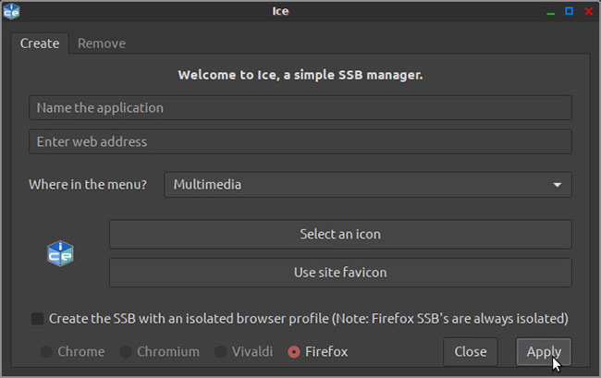The height and width of the screenshot is (378, 601).
Task: Click the Use site favicon button
Action: coord(339,273)
